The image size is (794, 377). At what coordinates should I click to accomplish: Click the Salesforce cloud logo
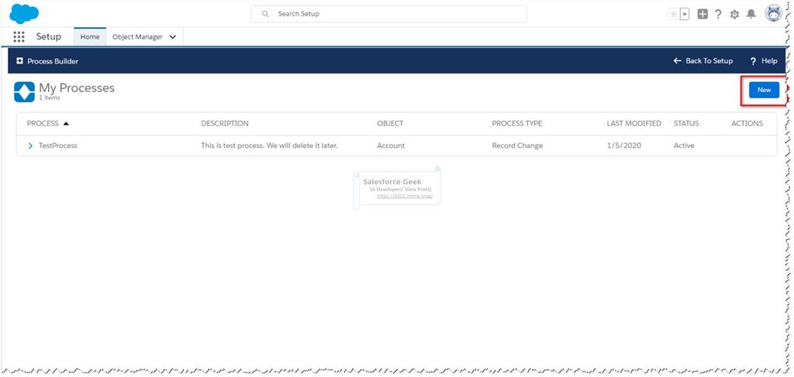pyautogui.click(x=24, y=14)
